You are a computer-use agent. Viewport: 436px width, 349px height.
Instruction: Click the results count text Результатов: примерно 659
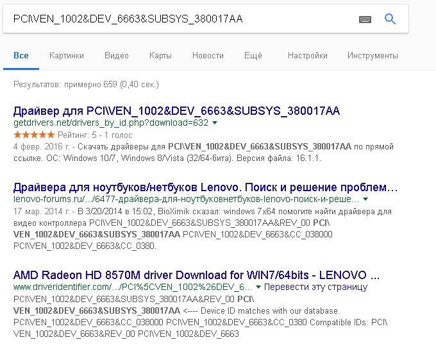[86, 84]
